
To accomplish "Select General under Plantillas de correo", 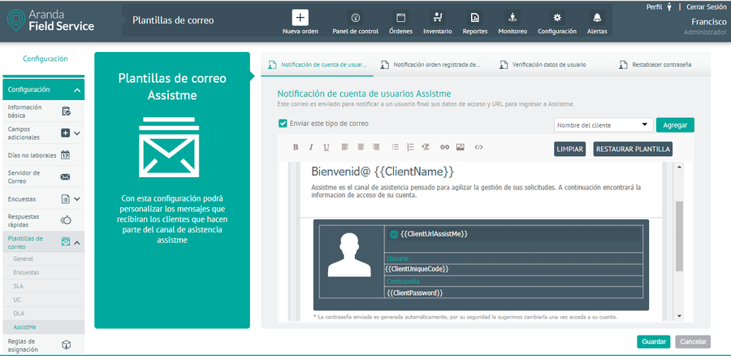I will coord(43,258).
